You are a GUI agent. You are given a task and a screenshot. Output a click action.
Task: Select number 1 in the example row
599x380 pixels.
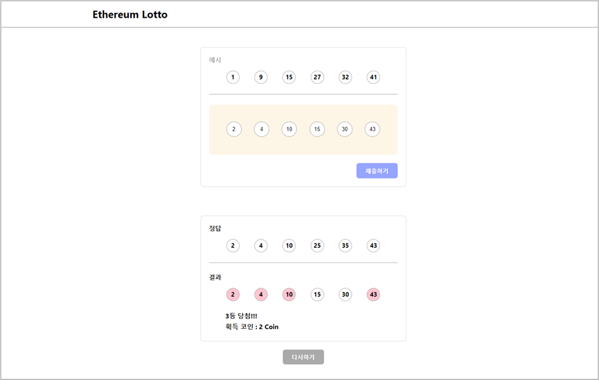tap(233, 77)
